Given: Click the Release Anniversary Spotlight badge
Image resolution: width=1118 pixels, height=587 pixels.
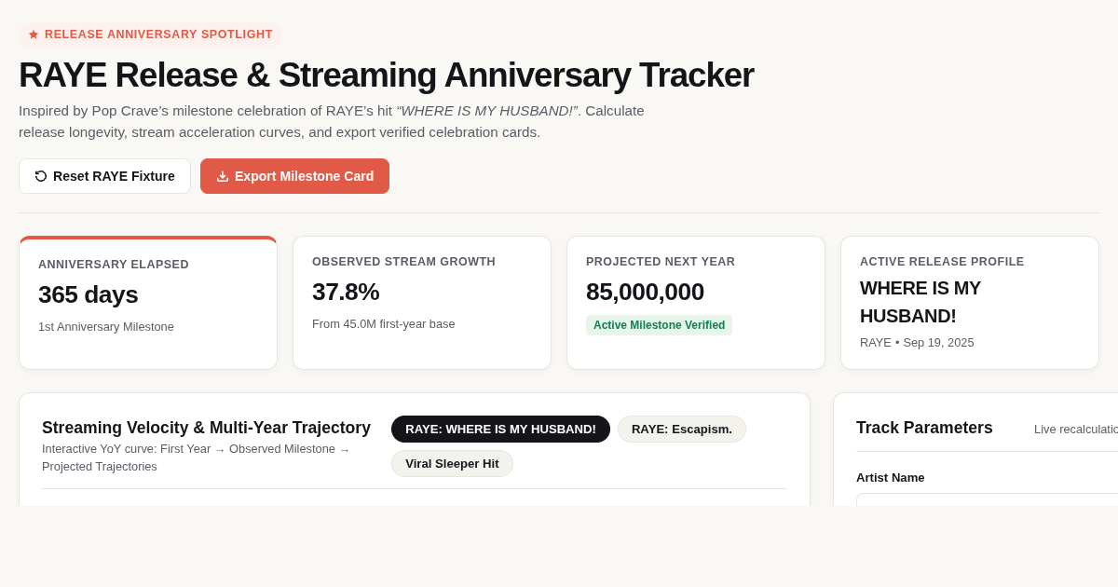Looking at the screenshot, I should [150, 34].
